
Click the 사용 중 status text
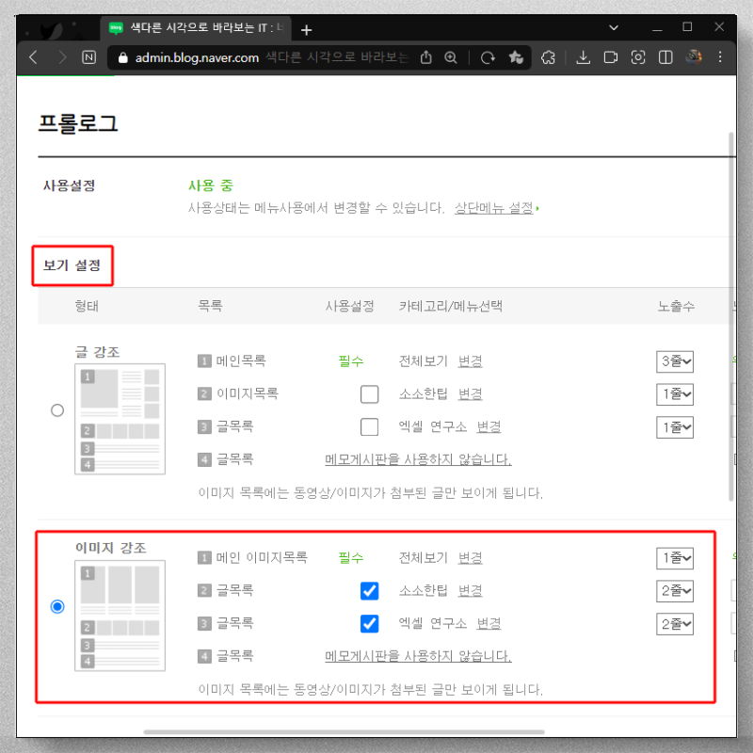pos(210,185)
